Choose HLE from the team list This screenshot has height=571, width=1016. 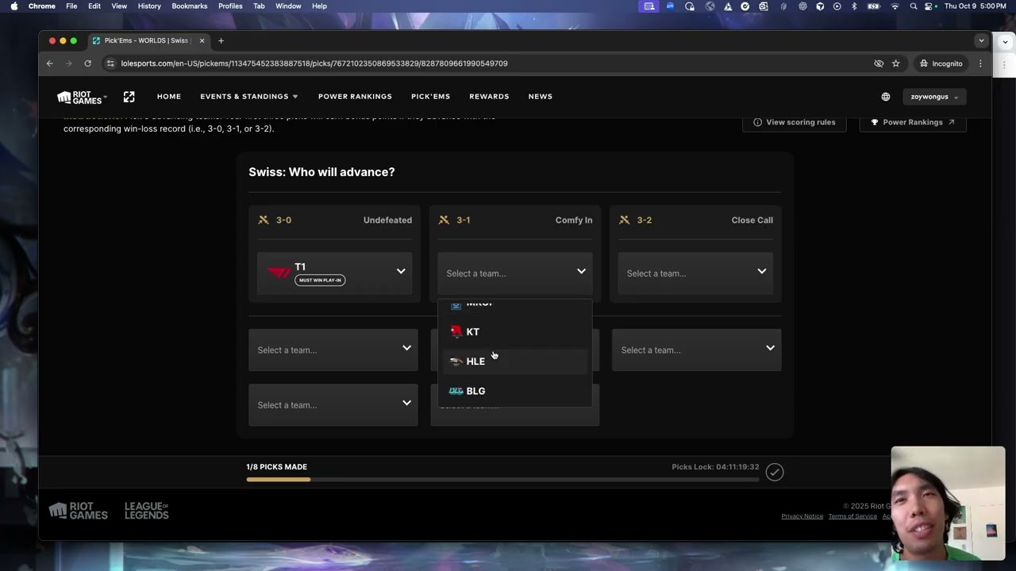pyautogui.click(x=515, y=362)
